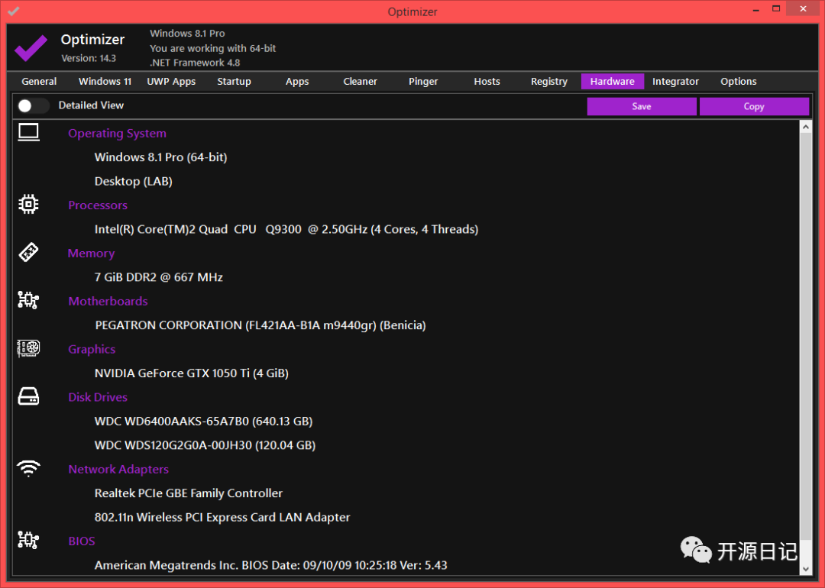Click the .NET Framework 4.8 label
Viewport: 825px width, 588px height.
coord(195,63)
